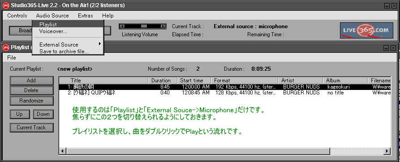This screenshot has height=162, width=400.
Task: Minimize the Studio365-Live main window
Action: click(x=387, y=5)
